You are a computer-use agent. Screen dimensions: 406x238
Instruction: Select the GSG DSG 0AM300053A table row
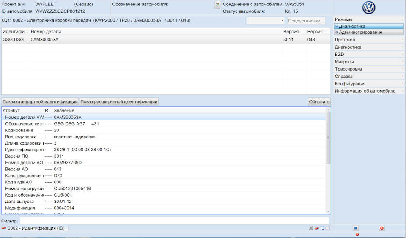click(x=166, y=40)
